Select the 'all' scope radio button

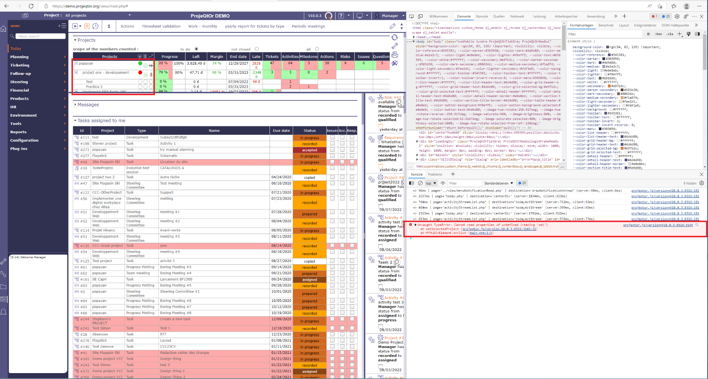point(317,49)
